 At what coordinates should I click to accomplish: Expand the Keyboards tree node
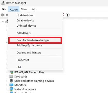[7, 76]
